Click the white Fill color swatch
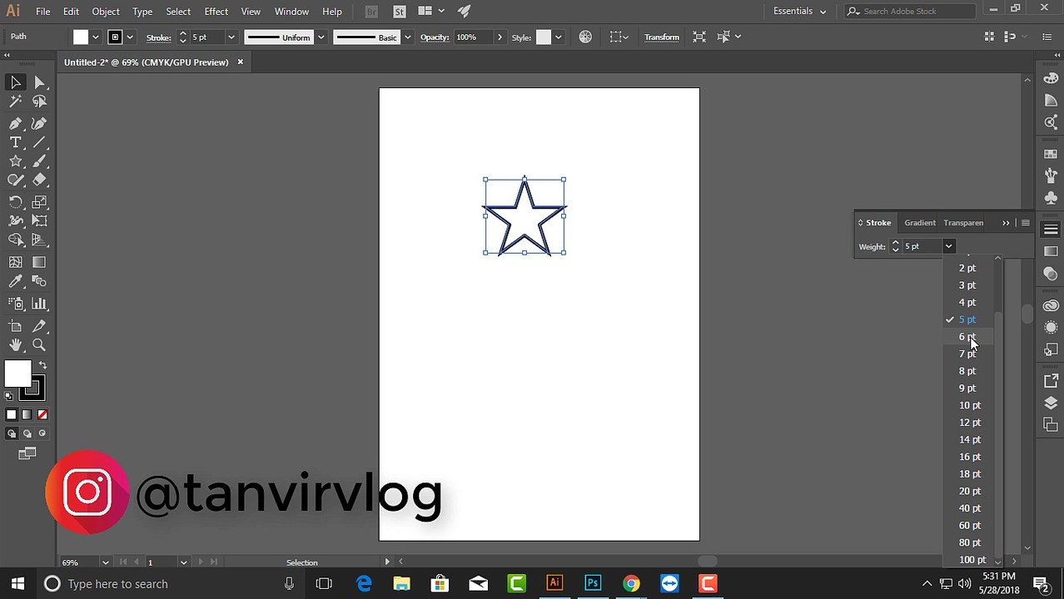Image resolution: width=1064 pixels, height=599 pixels. click(17, 374)
